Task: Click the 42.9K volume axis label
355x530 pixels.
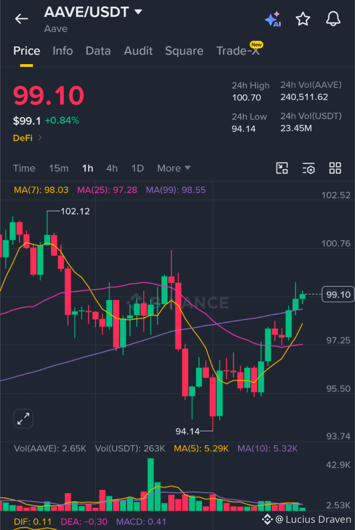Action: (339, 465)
